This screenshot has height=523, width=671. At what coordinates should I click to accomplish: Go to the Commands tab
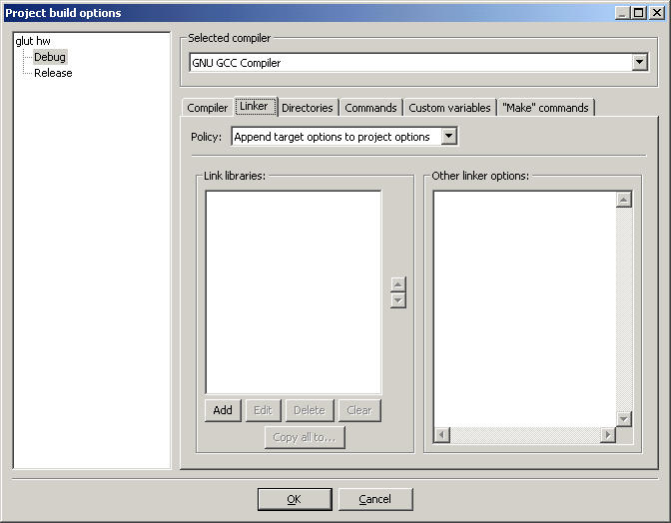(x=370, y=108)
